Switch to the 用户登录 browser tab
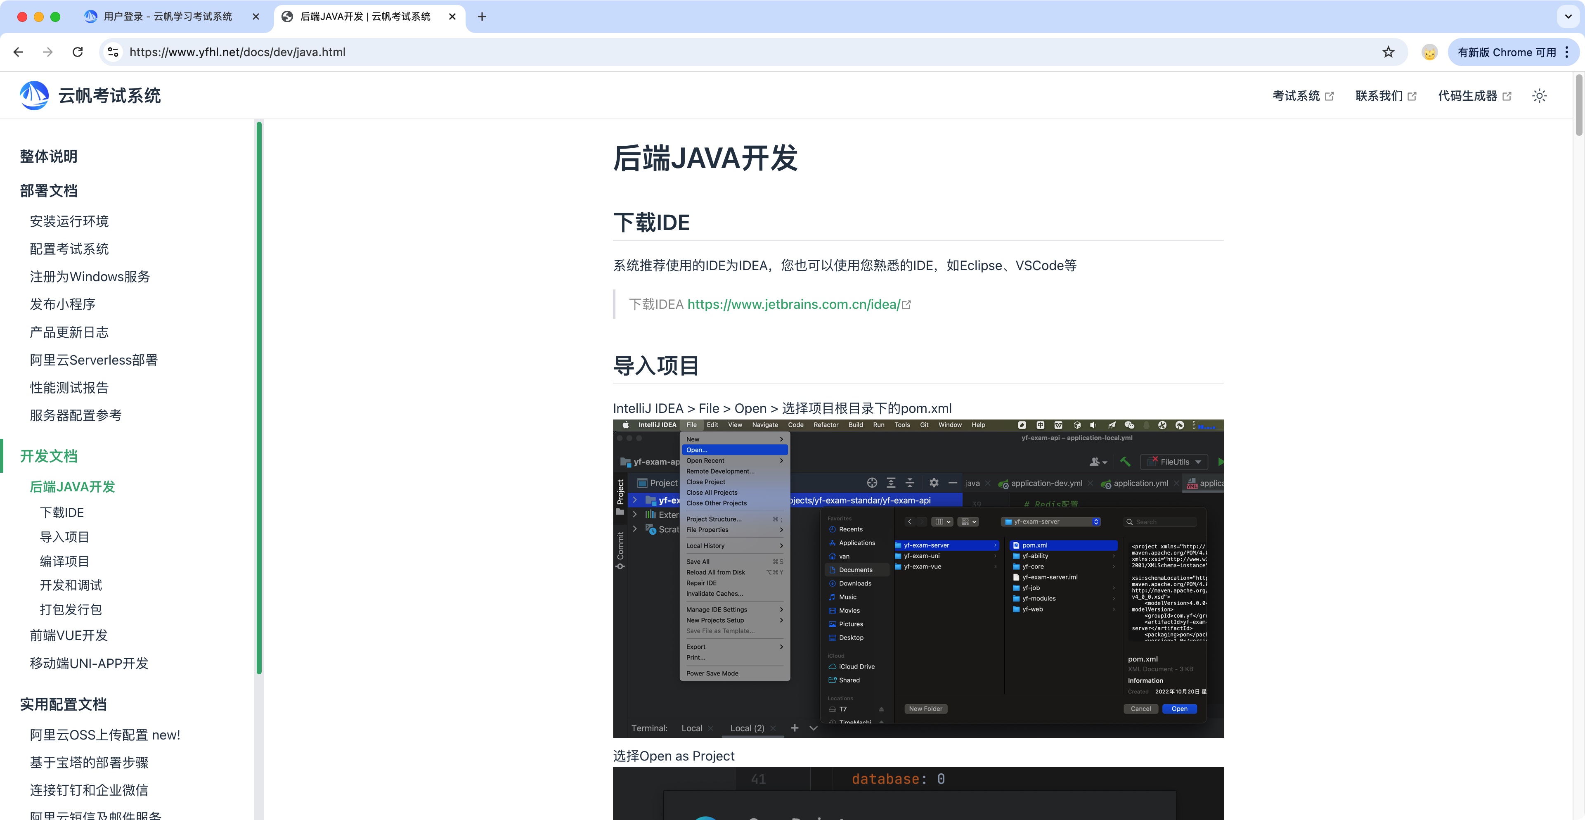 coord(166,17)
